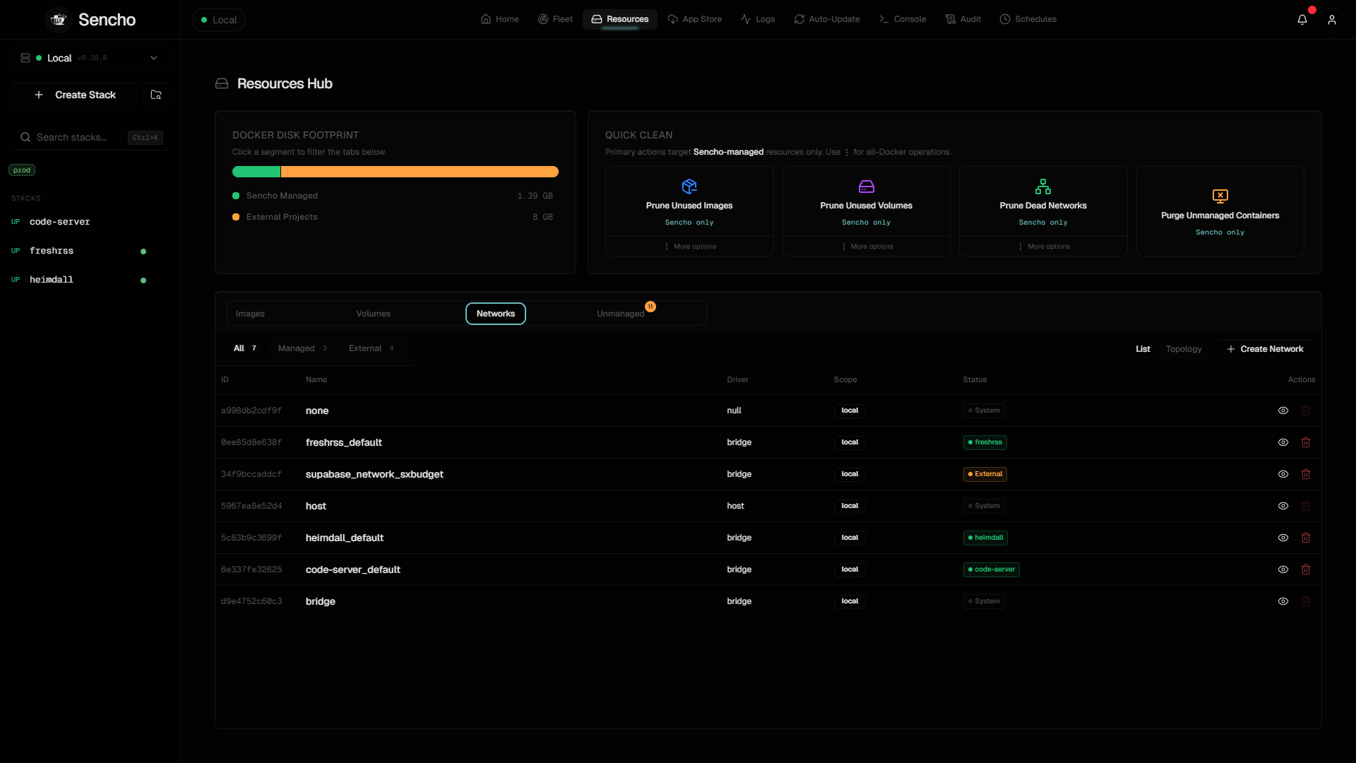Click the prod tag filter
Viewport: 1356px width, 763px height.
[22, 170]
